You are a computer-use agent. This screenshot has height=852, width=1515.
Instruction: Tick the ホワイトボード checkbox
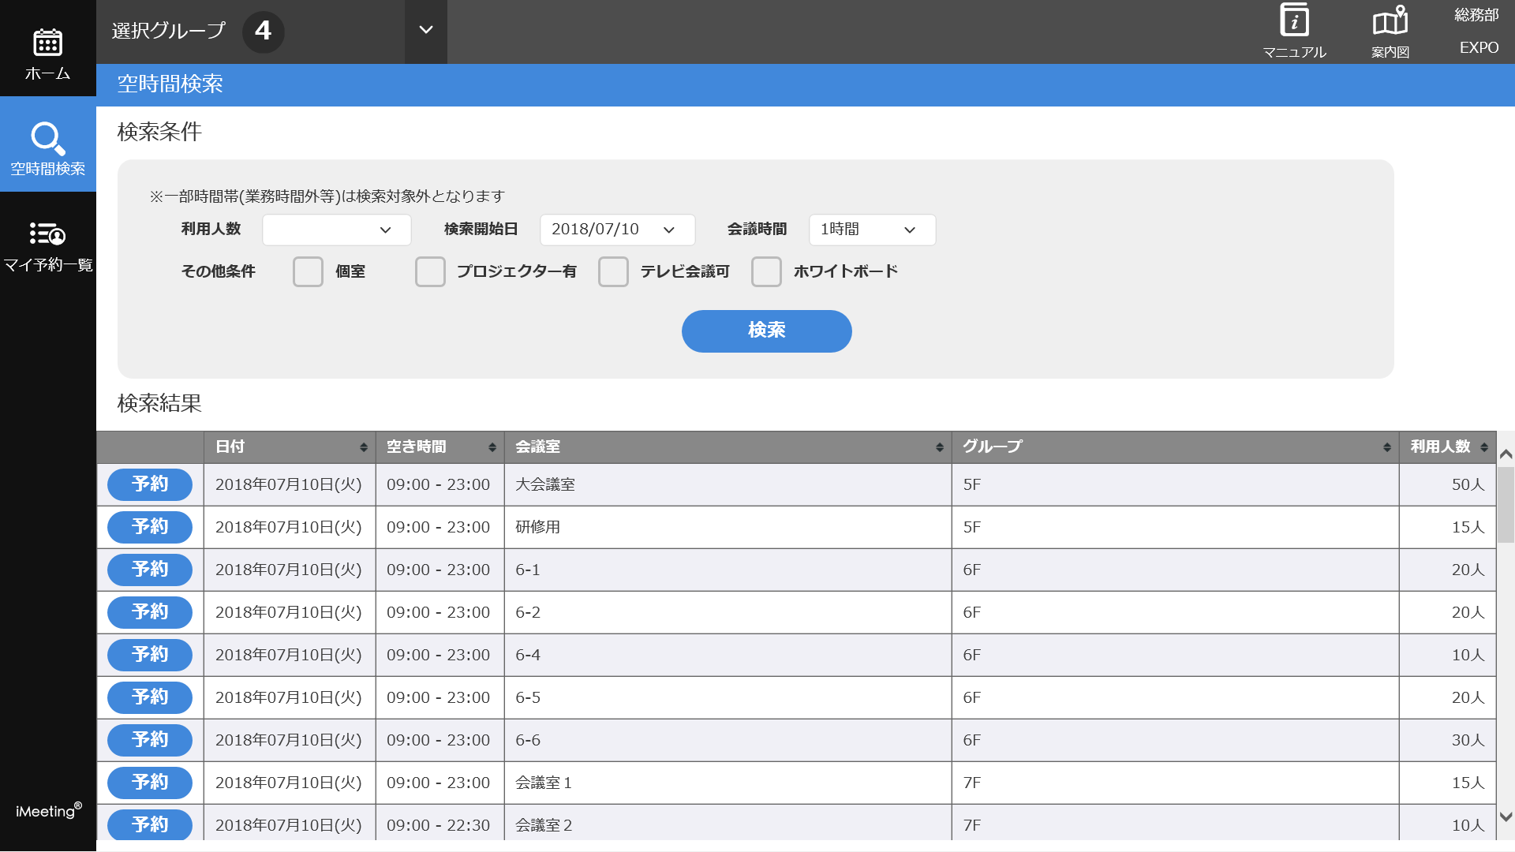[766, 271]
